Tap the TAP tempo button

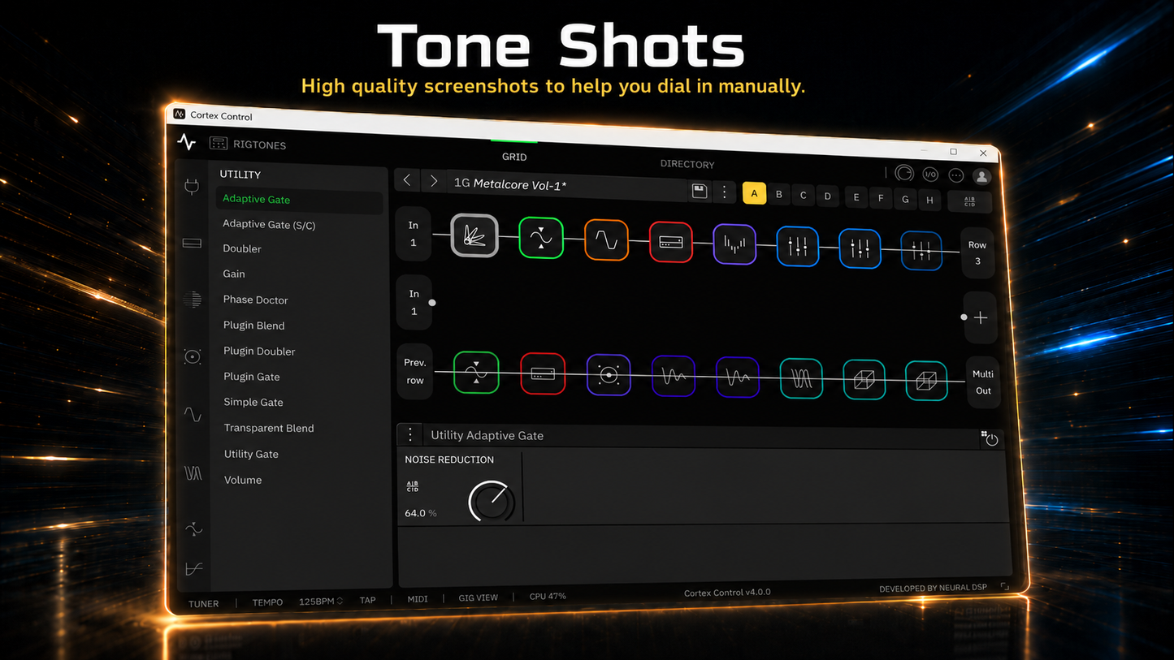(x=368, y=601)
